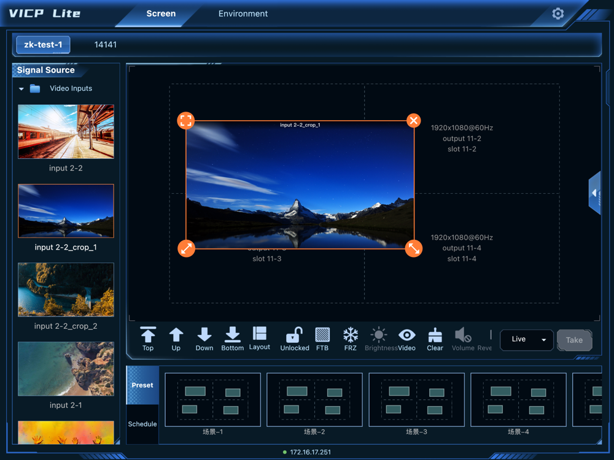Viewport: 614px width, 460px height.
Task: Toggle Video visibility eye icon
Action: point(406,339)
